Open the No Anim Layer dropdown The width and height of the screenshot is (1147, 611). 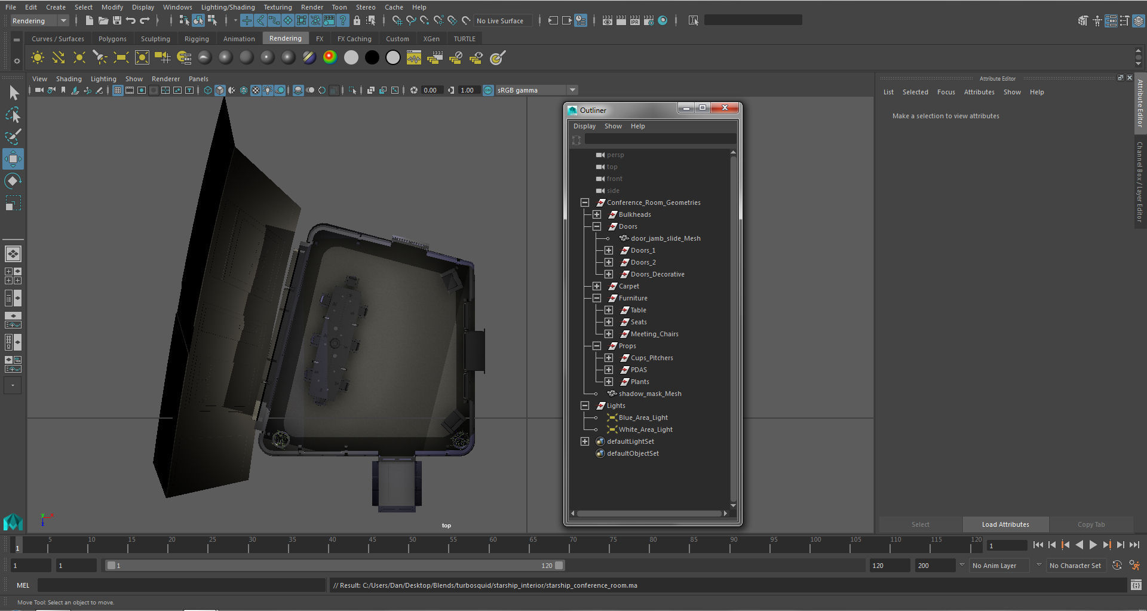click(x=999, y=566)
